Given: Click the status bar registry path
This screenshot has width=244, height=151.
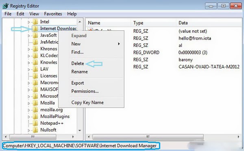Looking at the screenshot, I should [80, 146].
